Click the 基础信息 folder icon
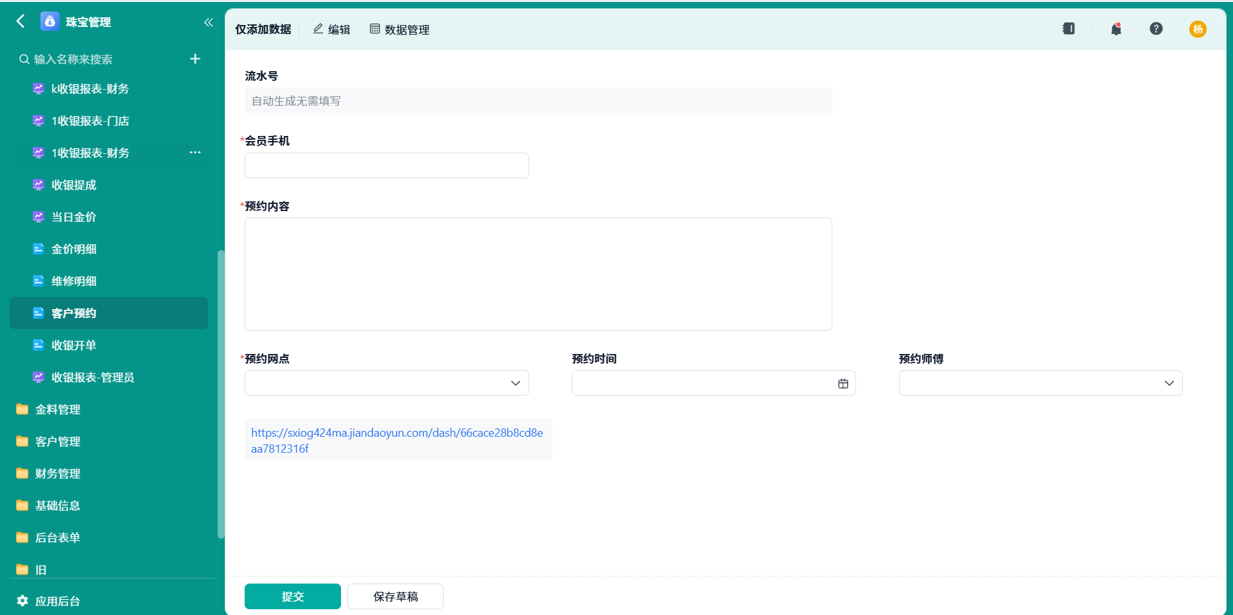Viewport: 1233px width, 615px height. [22, 505]
